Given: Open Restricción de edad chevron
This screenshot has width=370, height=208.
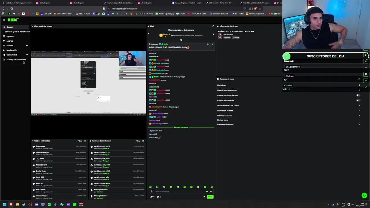Looking at the screenshot, I should coord(359,111).
